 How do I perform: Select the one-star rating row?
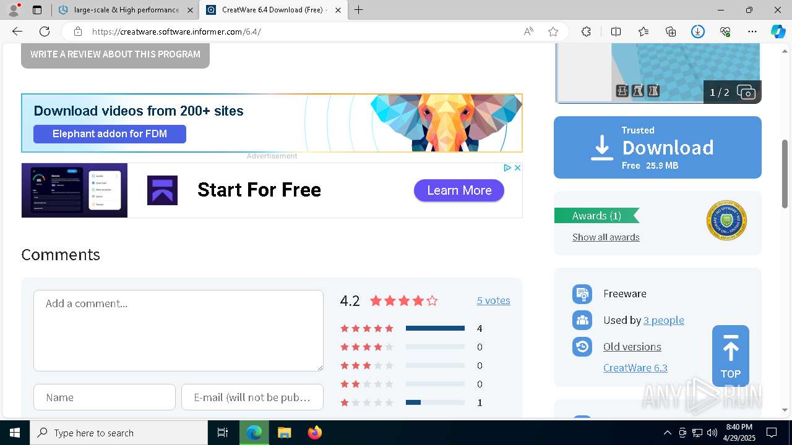pos(411,402)
